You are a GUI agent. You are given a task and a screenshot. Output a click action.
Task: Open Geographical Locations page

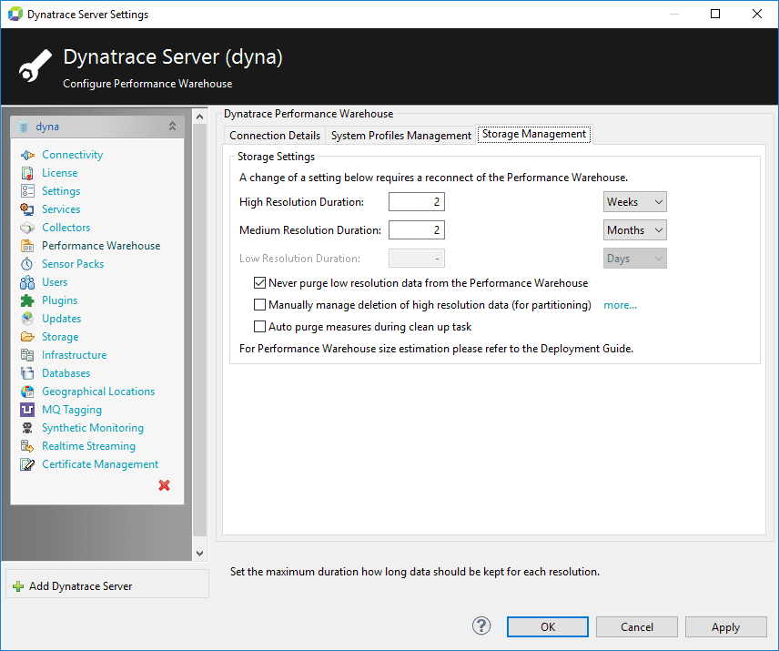tap(98, 392)
